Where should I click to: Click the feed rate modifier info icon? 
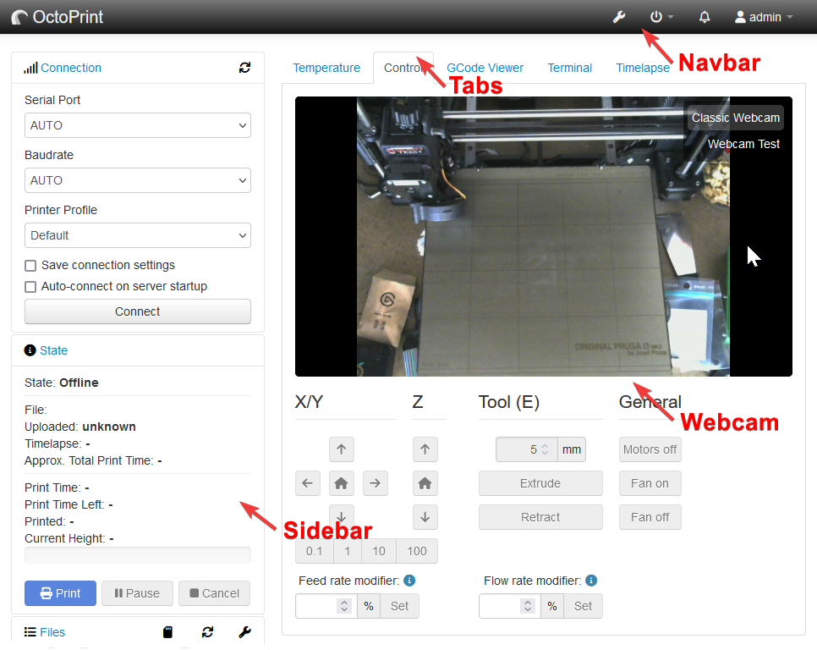(x=408, y=581)
